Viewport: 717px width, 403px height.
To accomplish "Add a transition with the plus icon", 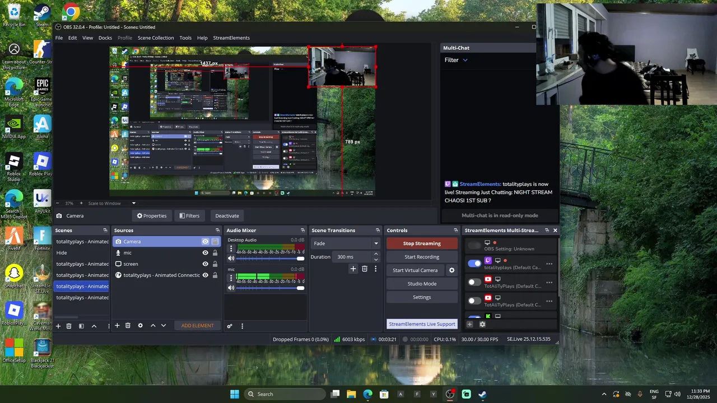I will tap(353, 269).
